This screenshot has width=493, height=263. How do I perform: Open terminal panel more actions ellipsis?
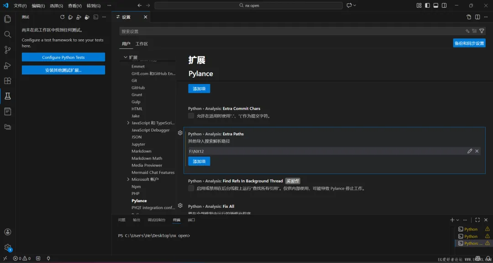click(x=465, y=220)
